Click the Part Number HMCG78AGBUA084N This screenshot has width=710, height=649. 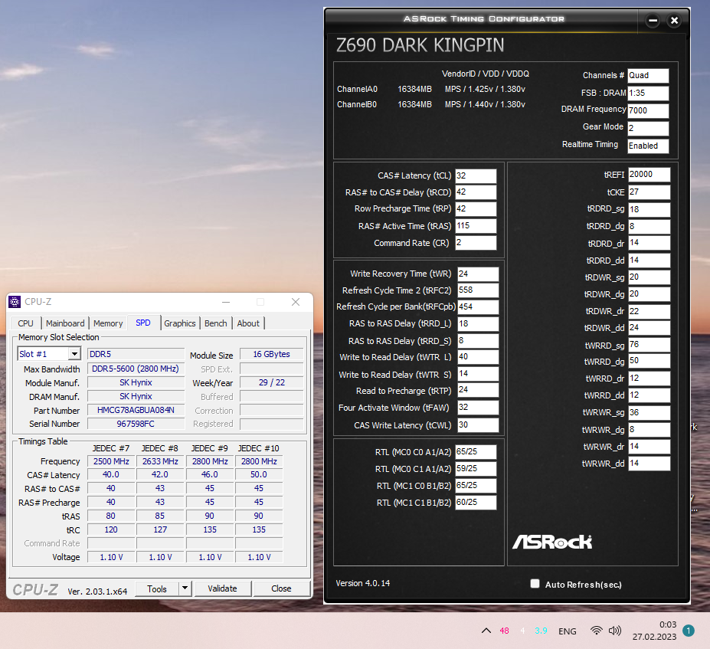136,411
